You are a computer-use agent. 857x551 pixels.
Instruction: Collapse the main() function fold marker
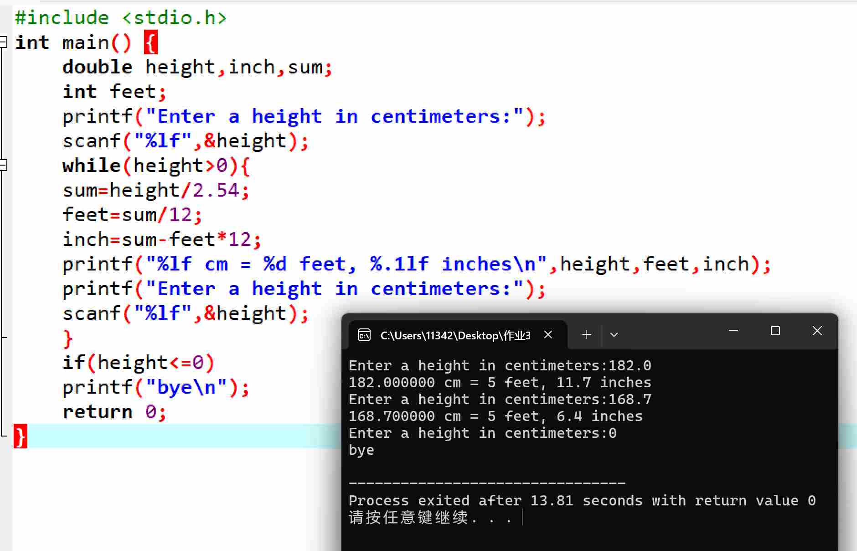click(4, 42)
